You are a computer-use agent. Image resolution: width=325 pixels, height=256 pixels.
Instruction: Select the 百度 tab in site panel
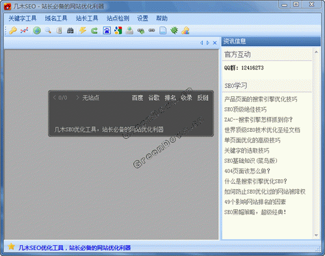point(138,98)
